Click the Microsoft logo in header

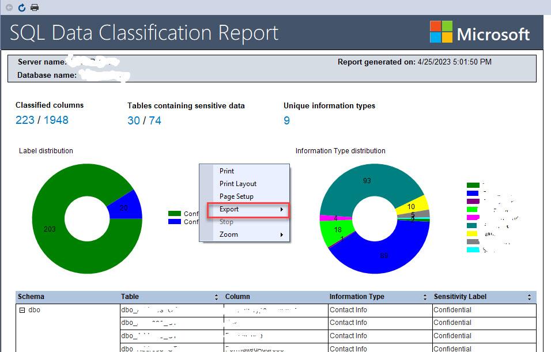480,33
